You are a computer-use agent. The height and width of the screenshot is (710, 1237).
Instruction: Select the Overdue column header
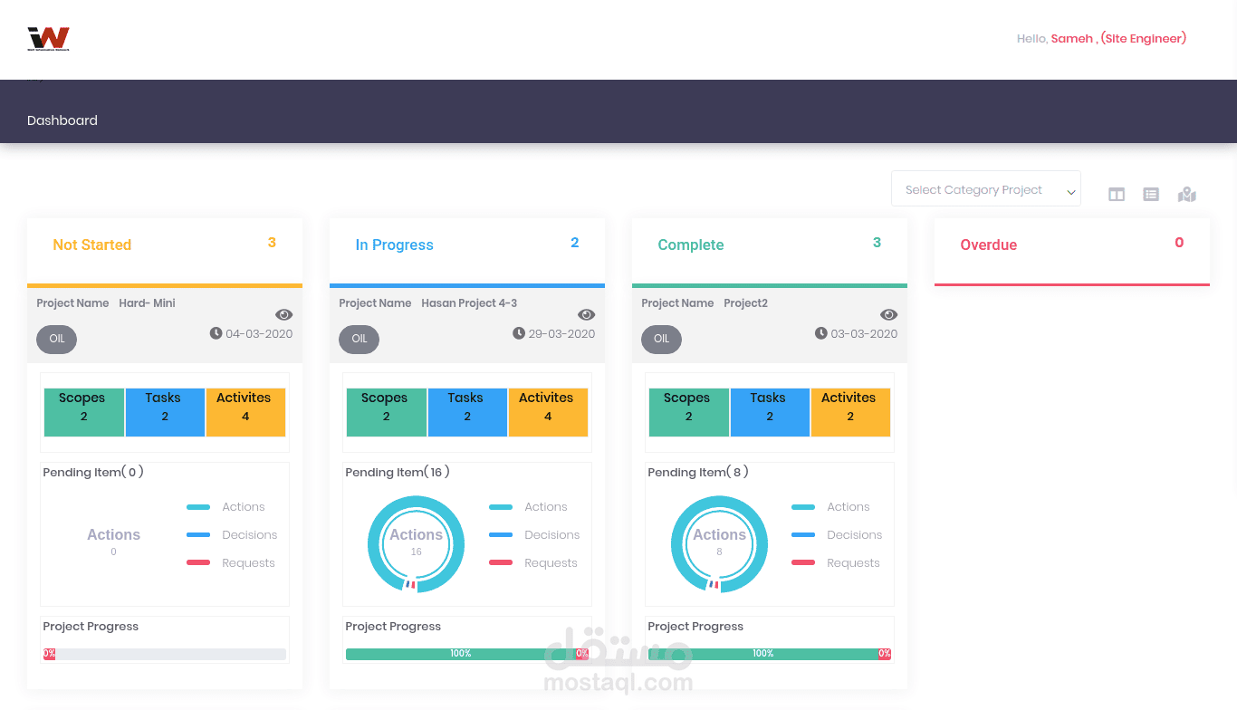coord(1072,252)
